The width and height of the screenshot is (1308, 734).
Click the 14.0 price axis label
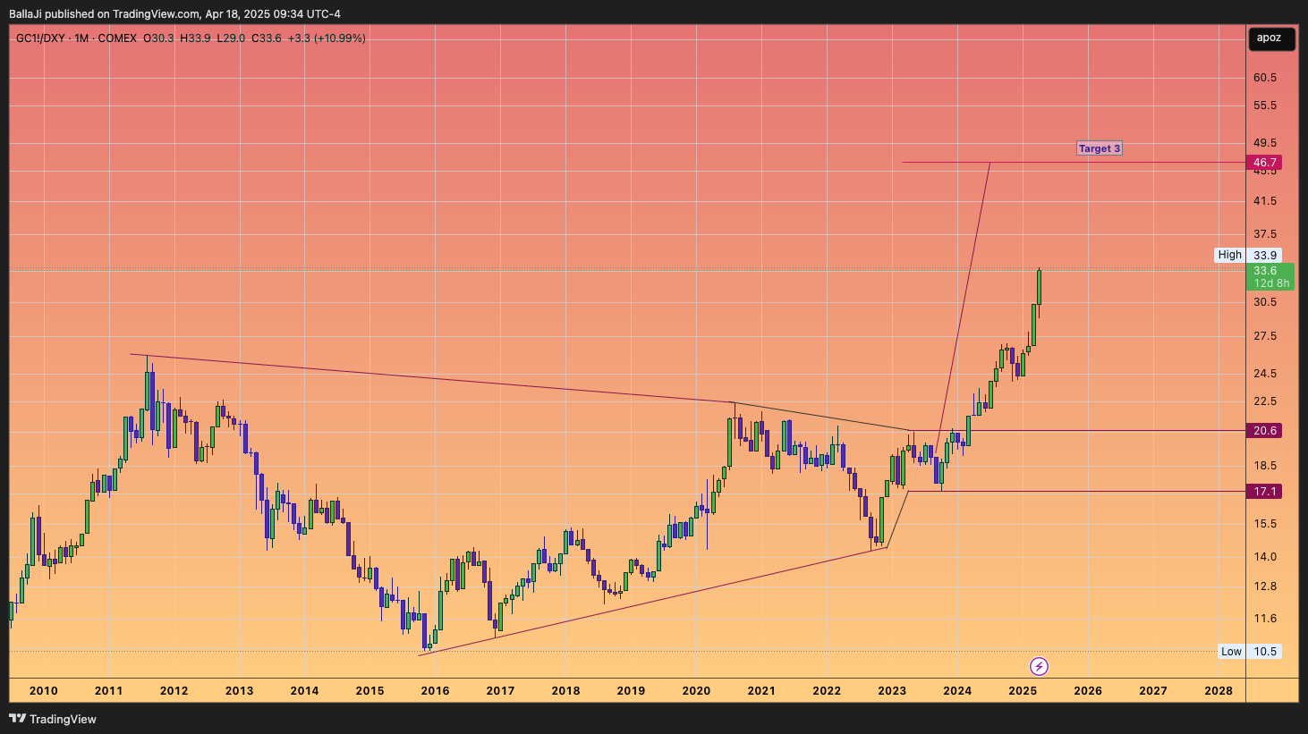1264,557
